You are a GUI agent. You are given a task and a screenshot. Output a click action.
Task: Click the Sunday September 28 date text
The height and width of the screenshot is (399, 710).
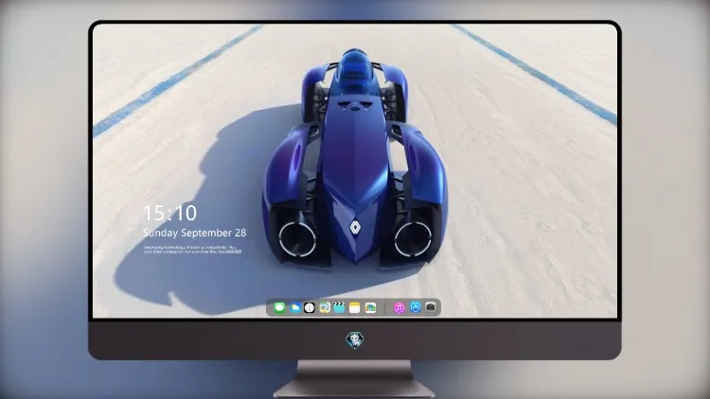point(195,233)
